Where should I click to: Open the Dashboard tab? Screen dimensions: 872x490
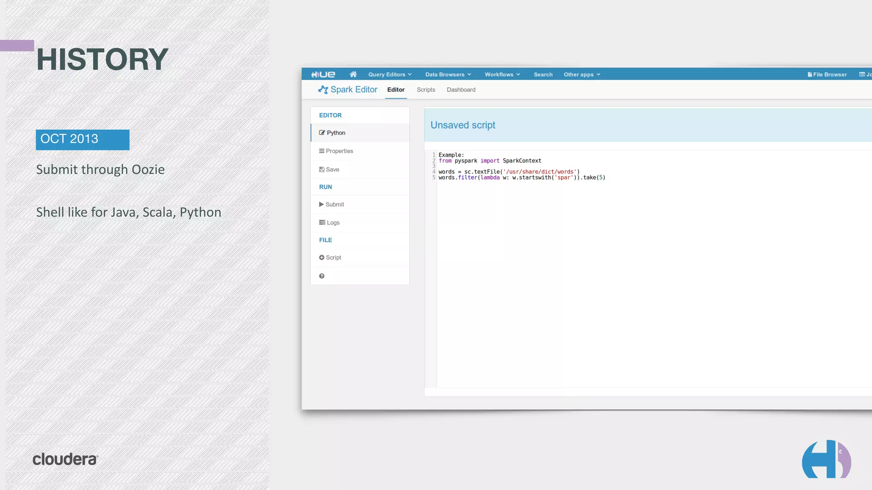pos(461,90)
